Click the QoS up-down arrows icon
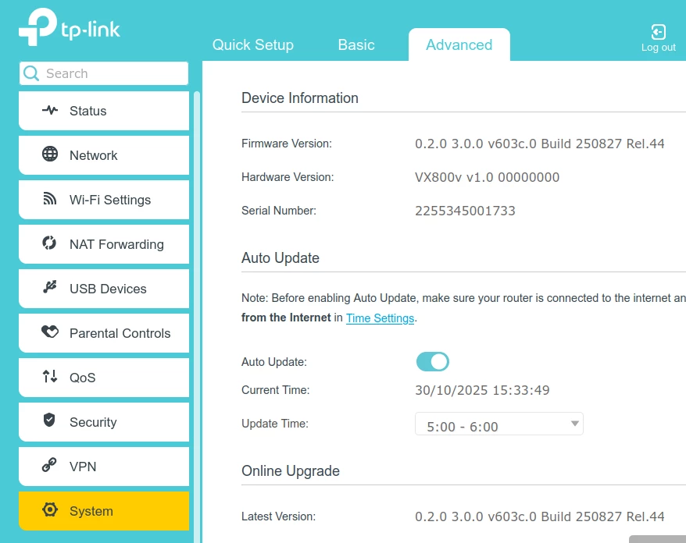 (50, 376)
